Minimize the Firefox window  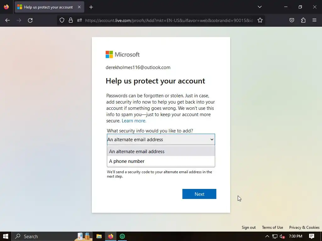pyautogui.click(x=286, y=7)
